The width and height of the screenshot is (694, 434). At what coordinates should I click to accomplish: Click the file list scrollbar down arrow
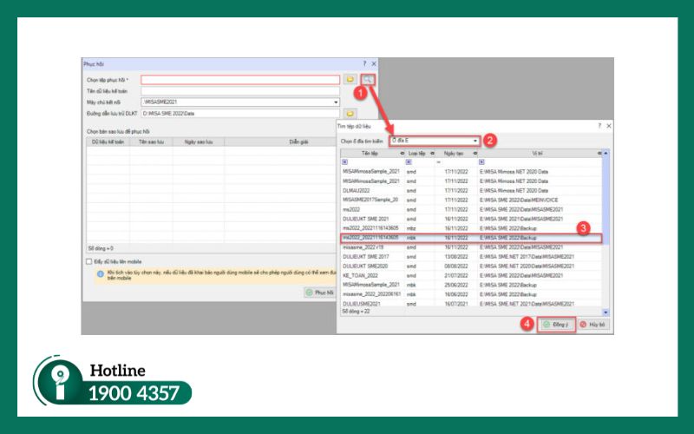coord(606,312)
